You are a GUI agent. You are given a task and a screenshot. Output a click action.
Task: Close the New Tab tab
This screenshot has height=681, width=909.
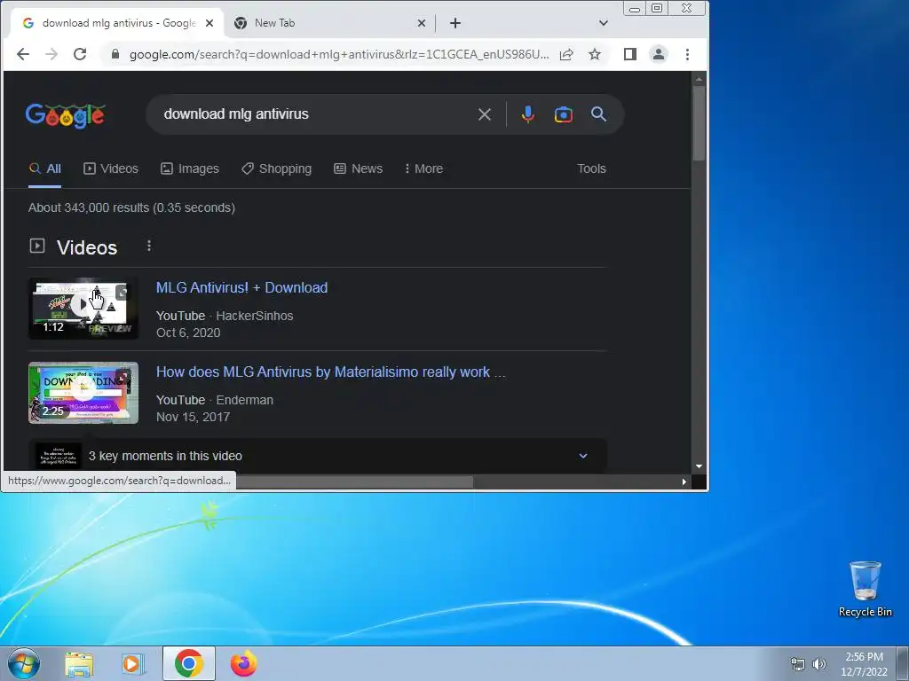point(422,23)
